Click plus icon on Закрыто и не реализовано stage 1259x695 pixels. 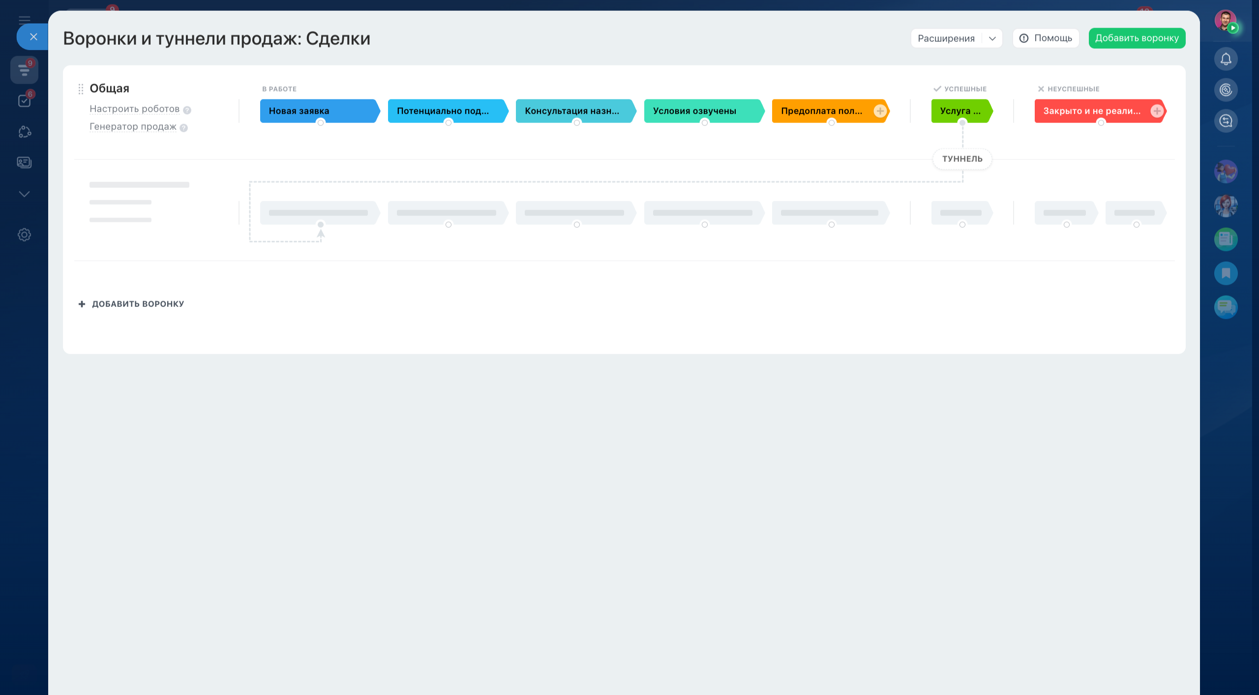tap(1157, 111)
